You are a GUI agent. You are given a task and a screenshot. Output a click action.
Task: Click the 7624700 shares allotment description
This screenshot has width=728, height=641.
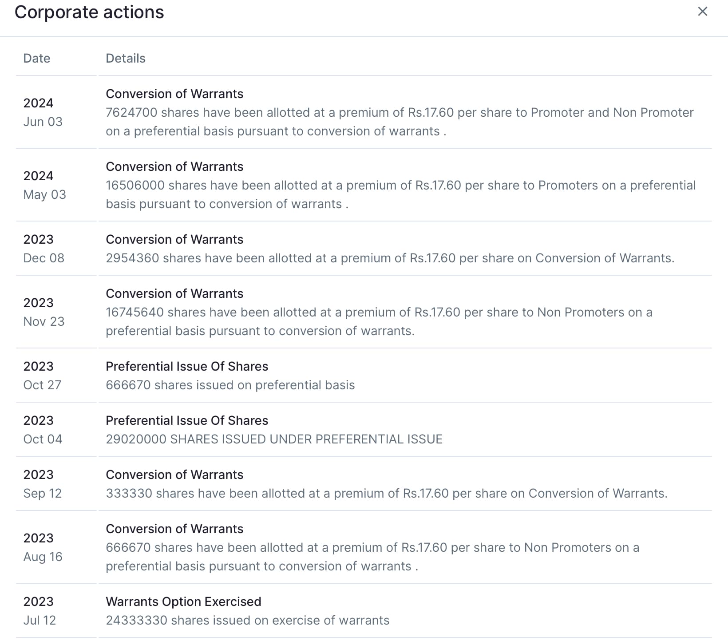point(400,122)
